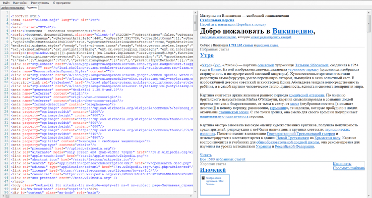Click the Киеве link
Viewport: 372px width, 198px height.
[x=216, y=70]
